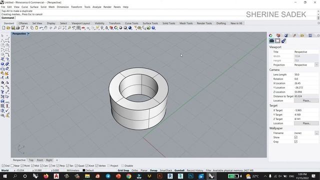The width and height of the screenshot is (320, 180).
Task: Select the Text tool in left sidebar
Action: pos(2,92)
